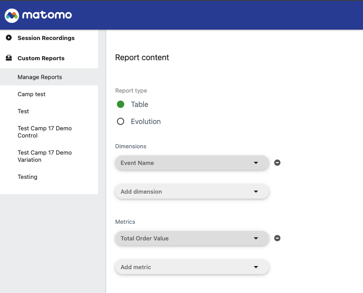Open the Add metric dropdown
The width and height of the screenshot is (363, 293).
coord(192,267)
